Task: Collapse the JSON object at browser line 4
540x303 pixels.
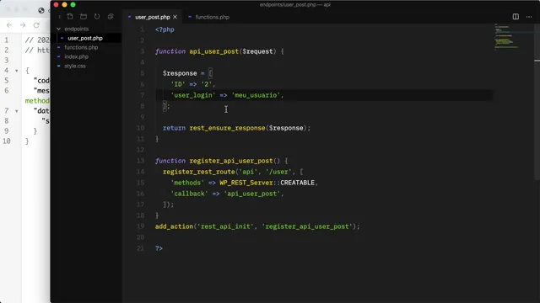Action: (x=17, y=71)
